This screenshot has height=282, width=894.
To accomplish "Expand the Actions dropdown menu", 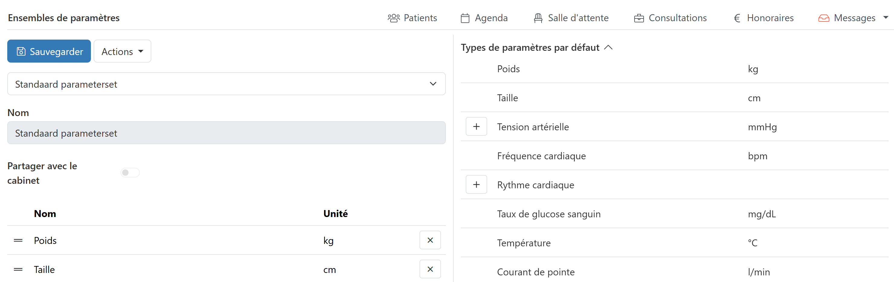I will pos(122,51).
